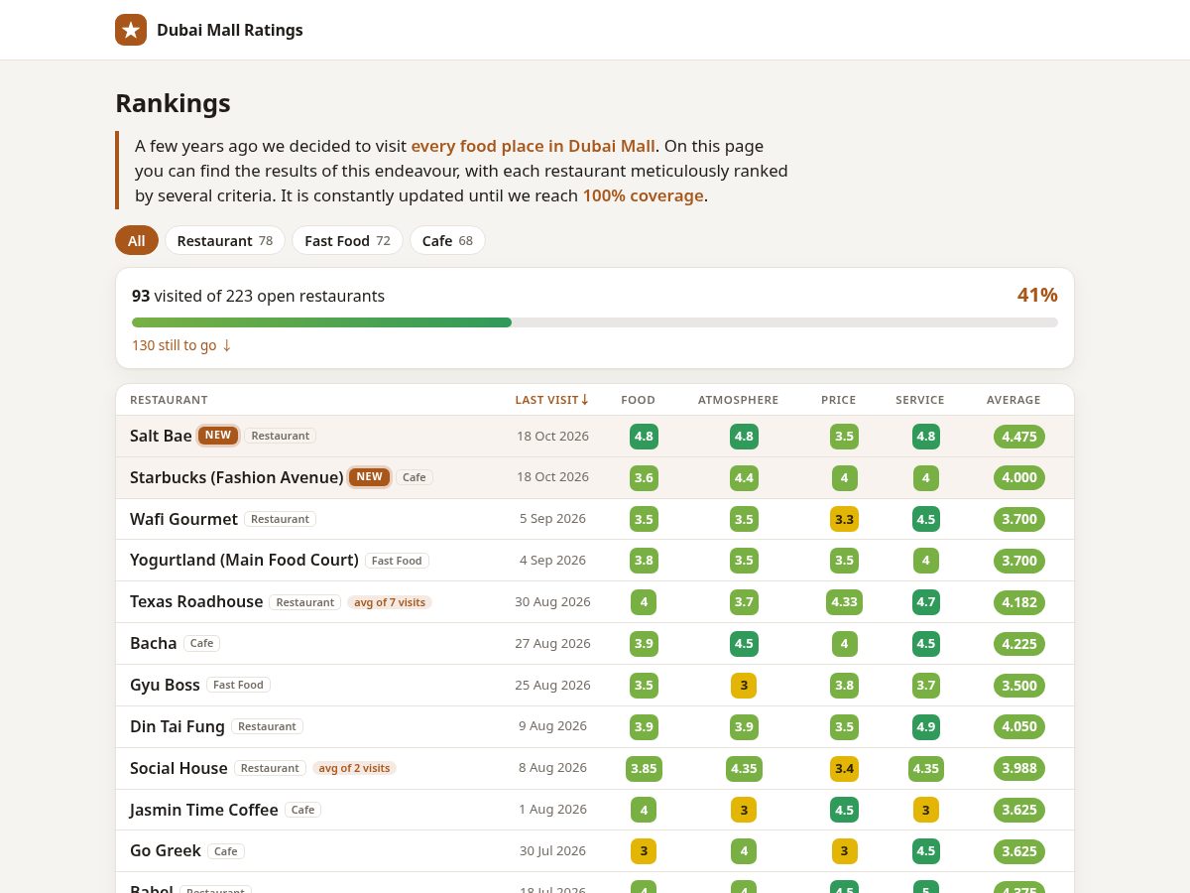Click 'avg of 2 visits' tag
The width and height of the screenshot is (1190, 893).
(x=354, y=768)
